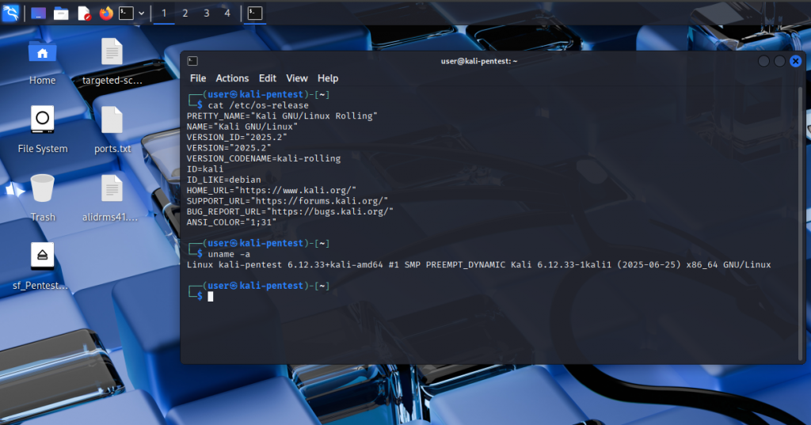Viewport: 811px width, 425px height.
Task: Expand the terminal launcher dropdown arrow
Action: pyautogui.click(x=141, y=13)
